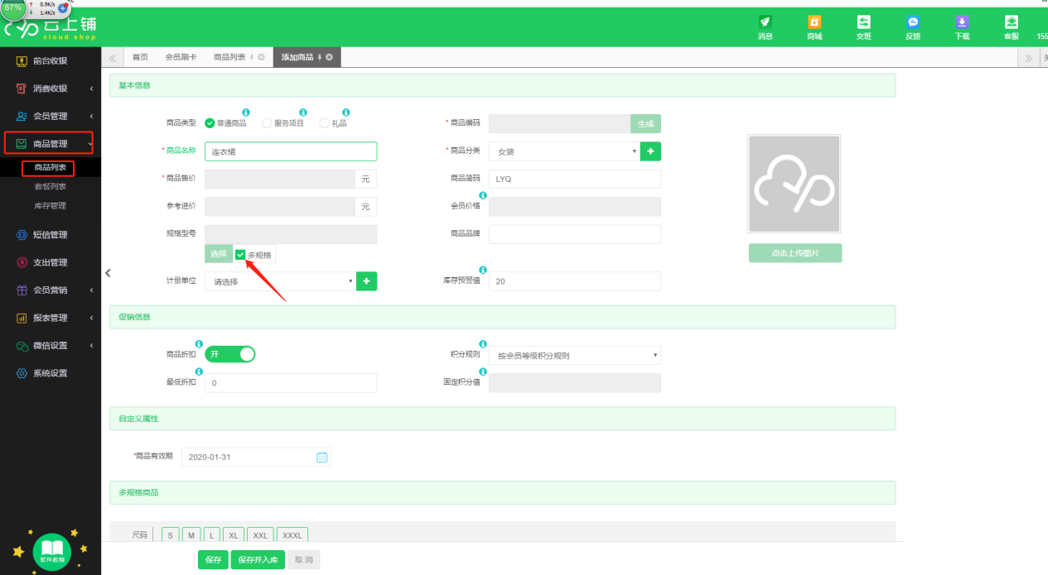Screen dimensions: 1048x575
Task: Click info icon above 礼品
Action: coord(346,113)
